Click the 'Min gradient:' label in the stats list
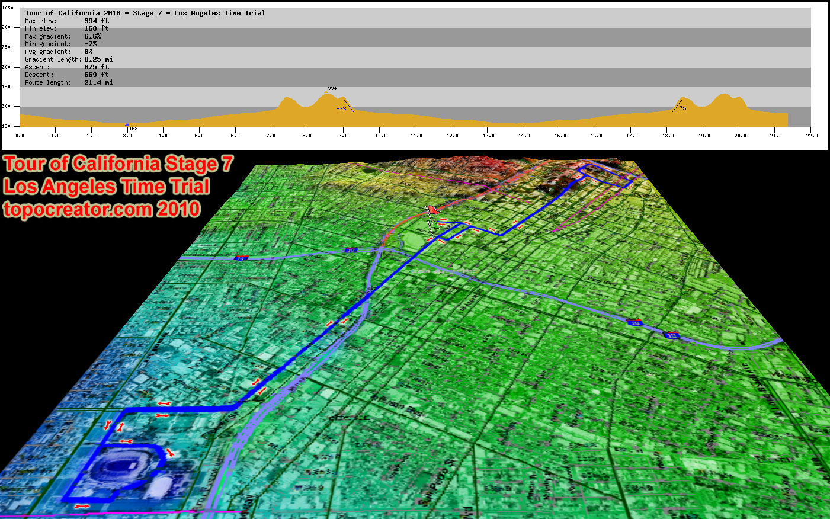830x519 pixels. click(x=48, y=44)
